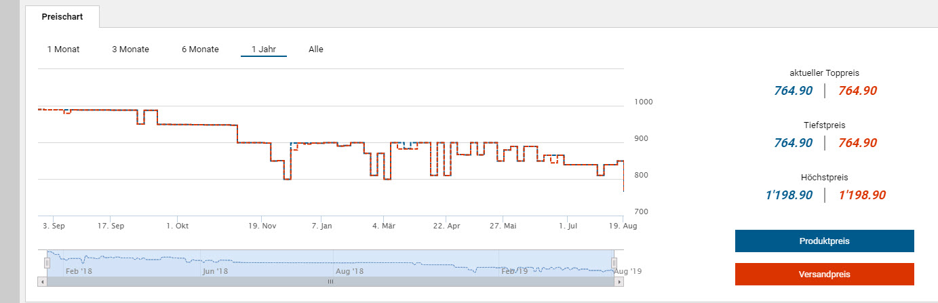Show all data with Alle

[x=316, y=49]
